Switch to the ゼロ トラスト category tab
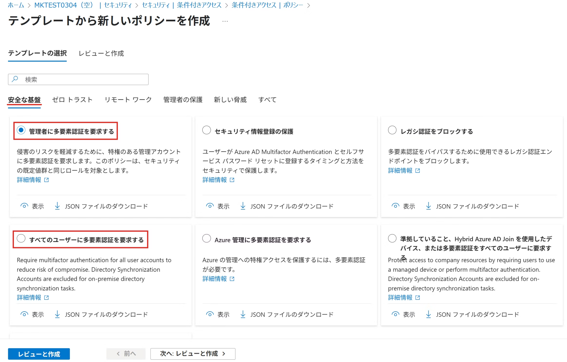Screen dimensions: 567x362 coord(72,100)
